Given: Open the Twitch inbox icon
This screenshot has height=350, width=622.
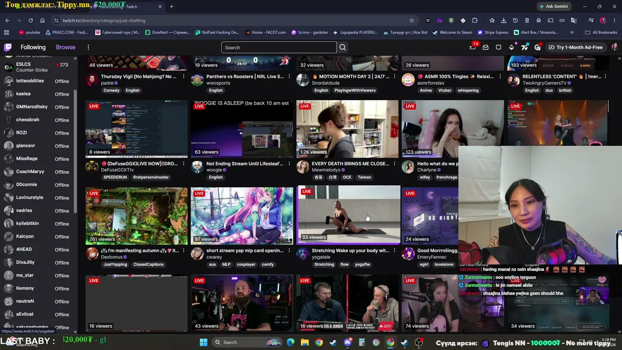Looking at the screenshot, I should pos(485,47).
